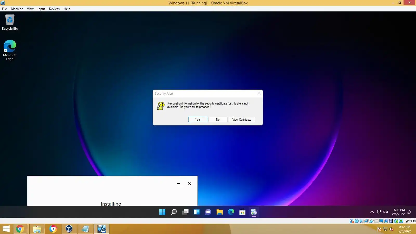
Task: Click the VirtualBox USB devices indicator
Action: [x=371, y=221]
